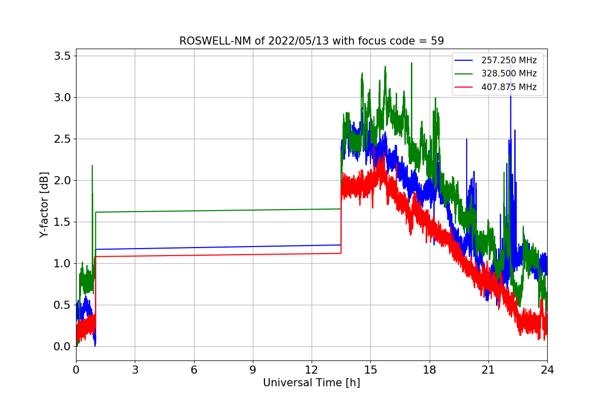
Task: Click x-axis tick label 6
Action: (x=194, y=370)
